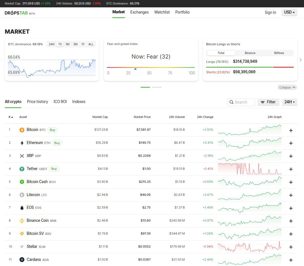Sort by 24h Change column header
The width and height of the screenshot is (304, 266).
[205, 117]
